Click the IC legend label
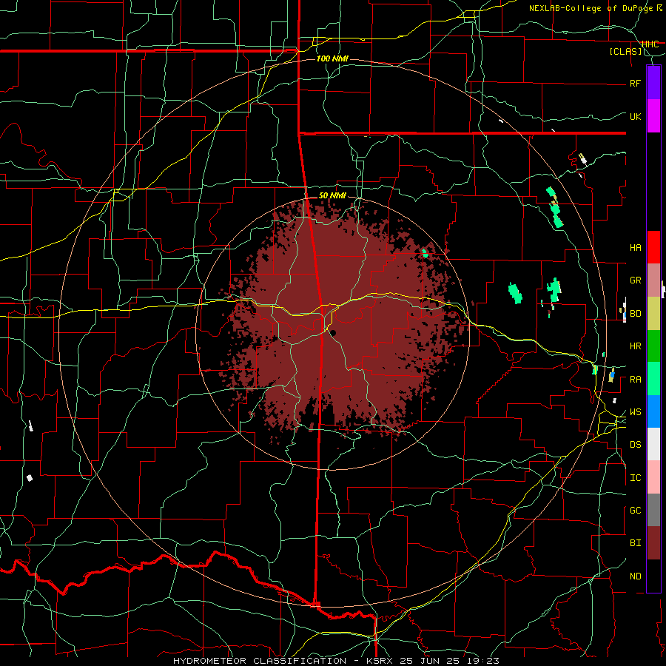Viewport: 666px width, 666px height. pos(635,478)
